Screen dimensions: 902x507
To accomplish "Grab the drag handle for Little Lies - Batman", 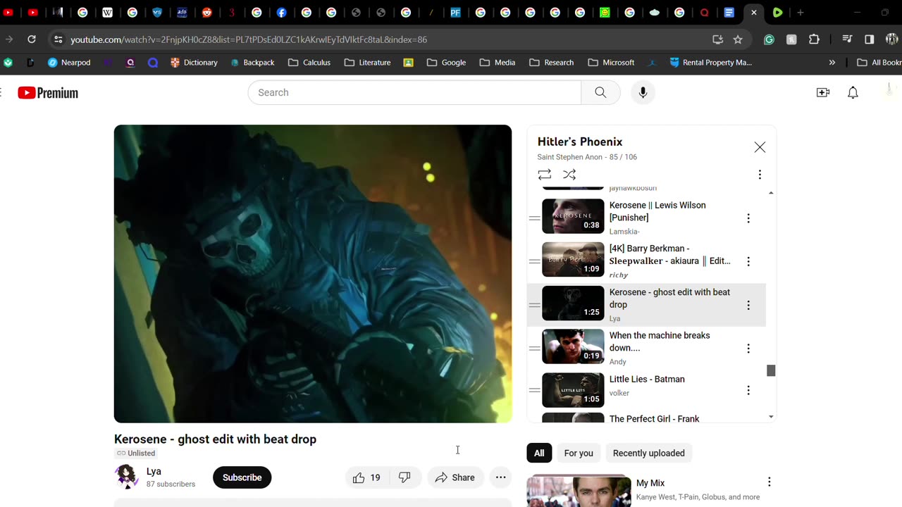I will point(535,390).
